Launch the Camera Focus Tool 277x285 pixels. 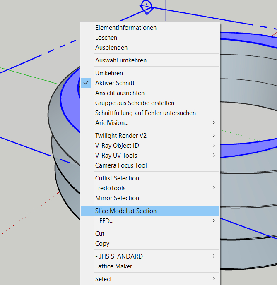point(121,165)
